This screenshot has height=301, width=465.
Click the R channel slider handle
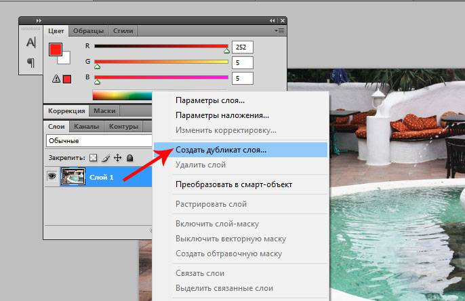[226, 51]
